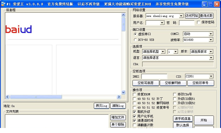Open the 版本 version dropdown

211,52
